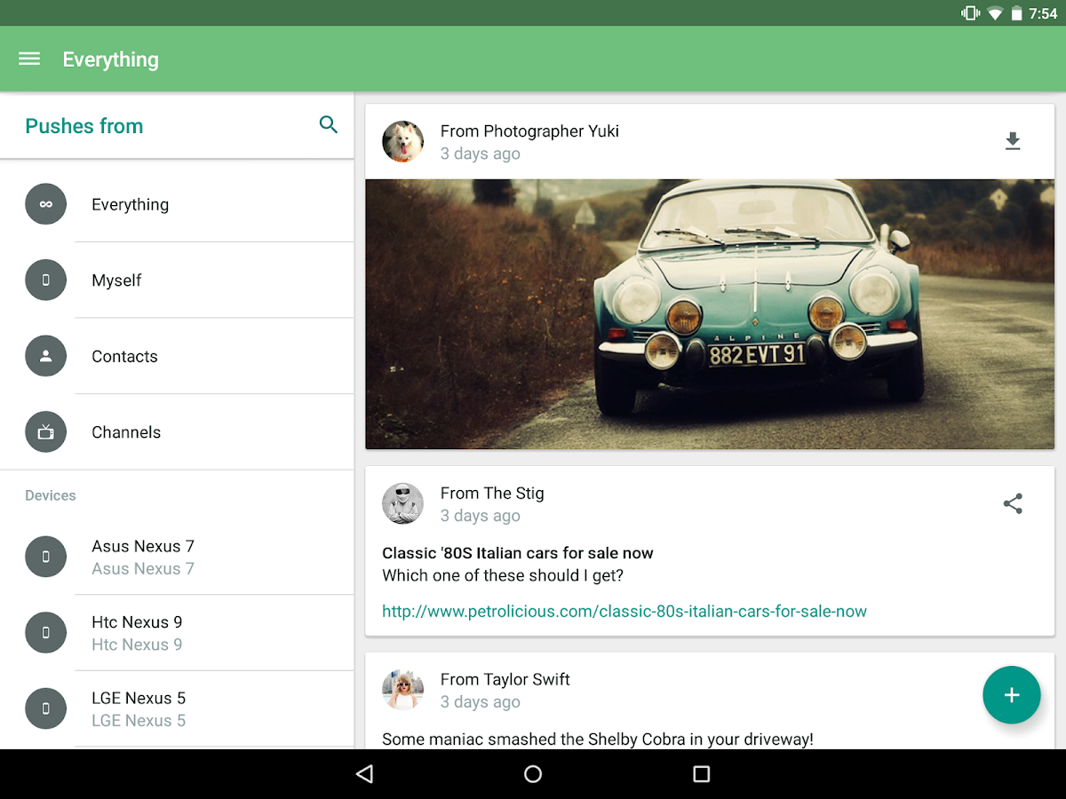This screenshot has width=1066, height=799.
Task: Click the LGE Nexus 5 device icon
Action: pos(45,708)
